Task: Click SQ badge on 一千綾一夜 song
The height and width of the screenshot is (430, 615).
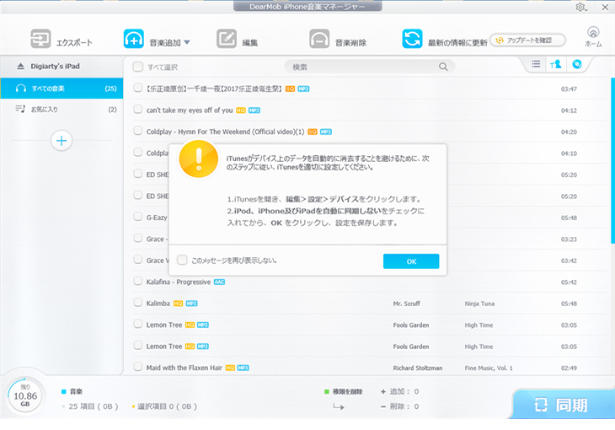Action: point(291,89)
